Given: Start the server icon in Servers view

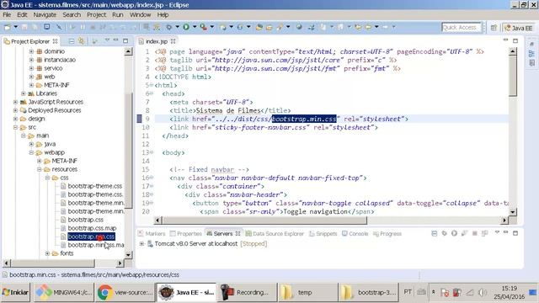Looking at the screenshot, I should 454,233.
